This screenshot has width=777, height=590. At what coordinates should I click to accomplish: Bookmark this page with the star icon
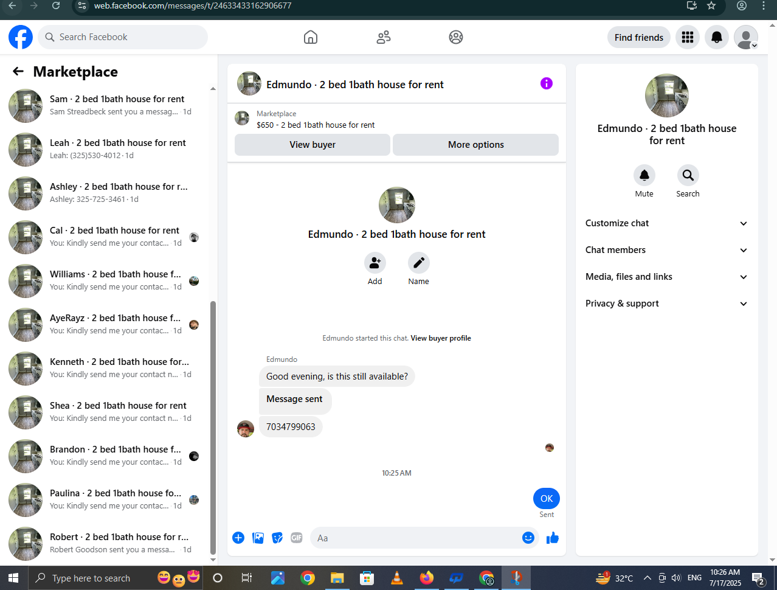711,5
